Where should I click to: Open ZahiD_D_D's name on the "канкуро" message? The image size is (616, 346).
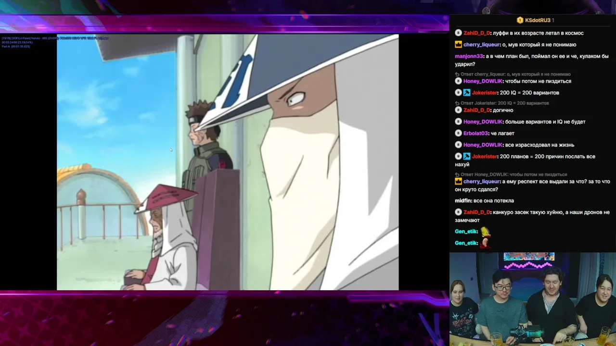(x=476, y=212)
